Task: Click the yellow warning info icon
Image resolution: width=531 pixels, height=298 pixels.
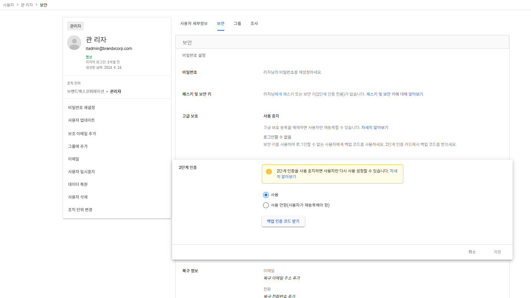Action: 269,172
